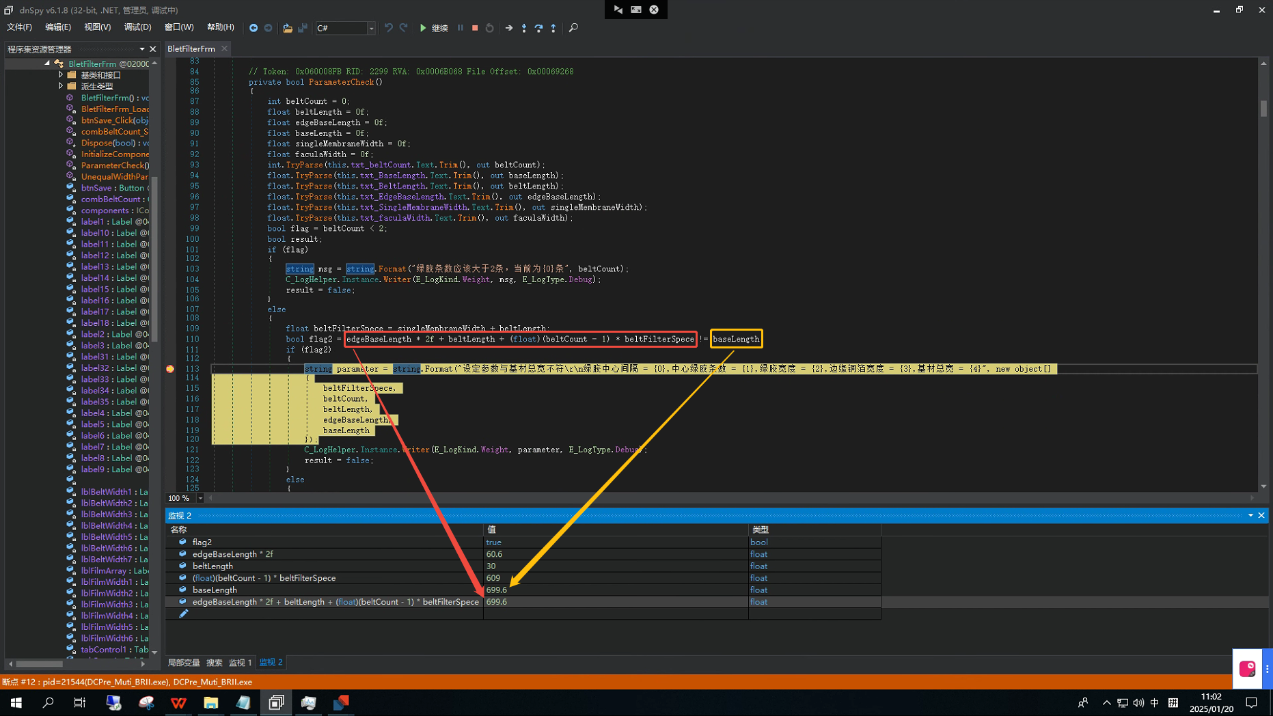This screenshot has width=1273, height=716.
Task: Open the 视图(V) menu
Action: click(x=97, y=27)
